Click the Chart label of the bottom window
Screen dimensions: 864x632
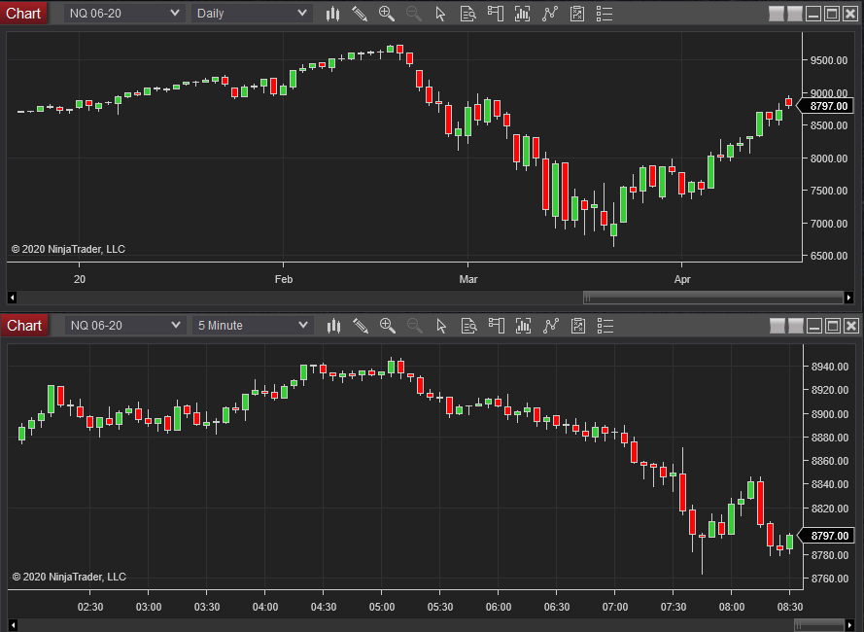point(23,325)
